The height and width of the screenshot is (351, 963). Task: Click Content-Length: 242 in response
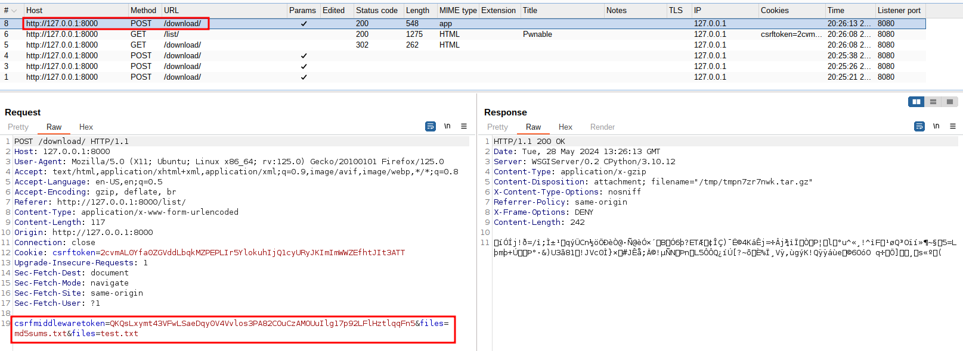coord(539,222)
